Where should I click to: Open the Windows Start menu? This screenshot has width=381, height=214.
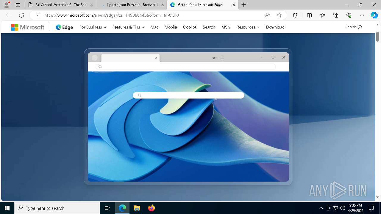7,208
